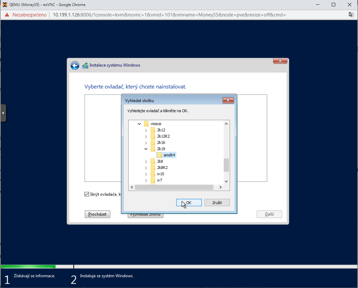Click the Chrome translate icon in address bar
Viewport: 358px width, 288px height.
[351, 15]
